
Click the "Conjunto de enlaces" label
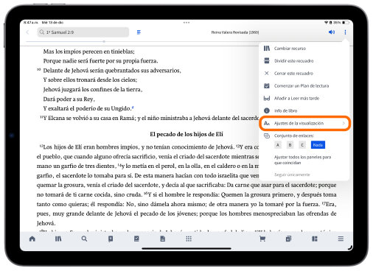[x=294, y=135]
